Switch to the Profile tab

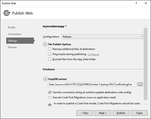coord(12,27)
